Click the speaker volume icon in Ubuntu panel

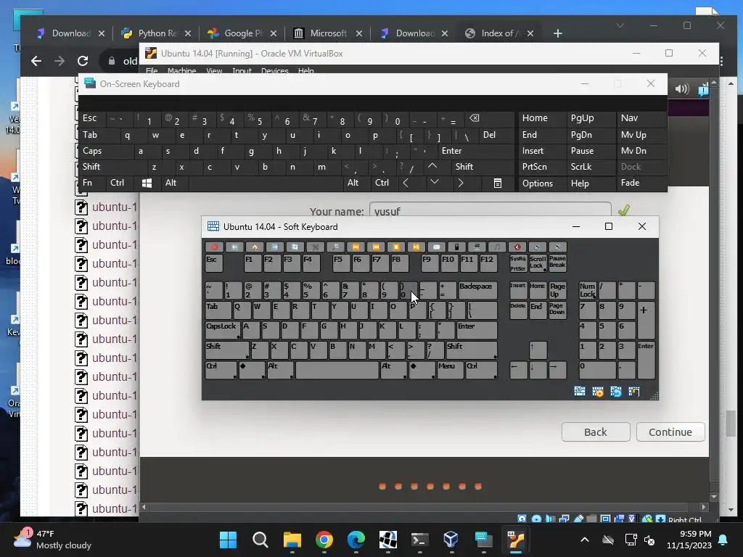(682, 88)
